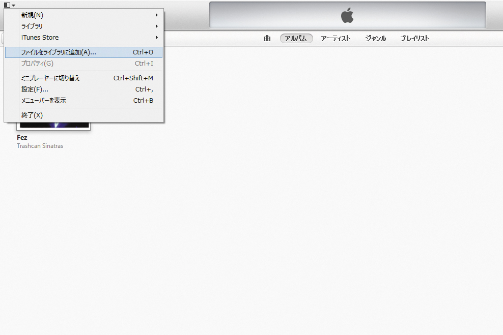Switch to the 曲 tab
This screenshot has height=335, width=503.
coord(267,39)
